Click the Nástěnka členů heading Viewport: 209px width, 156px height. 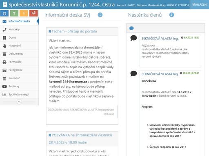click(x=145, y=15)
